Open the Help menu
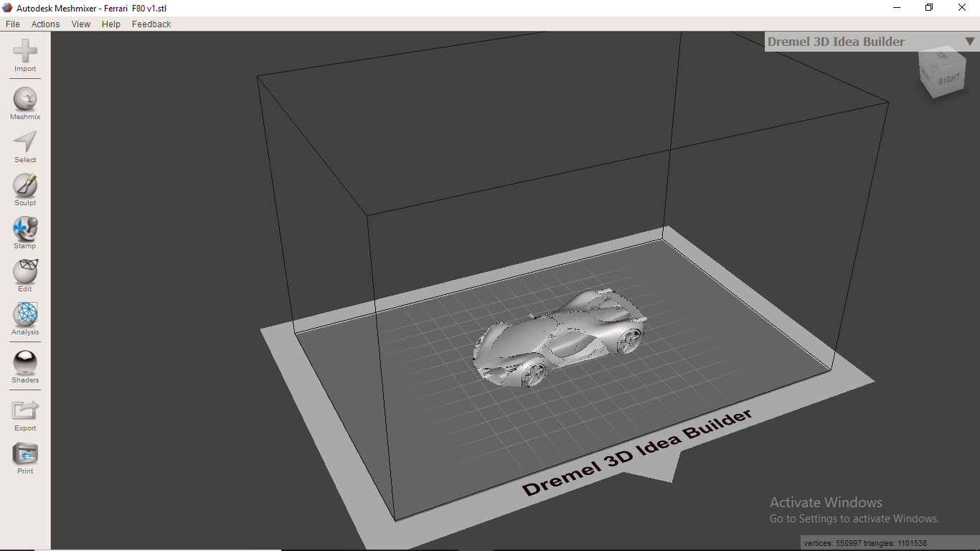 pos(111,24)
